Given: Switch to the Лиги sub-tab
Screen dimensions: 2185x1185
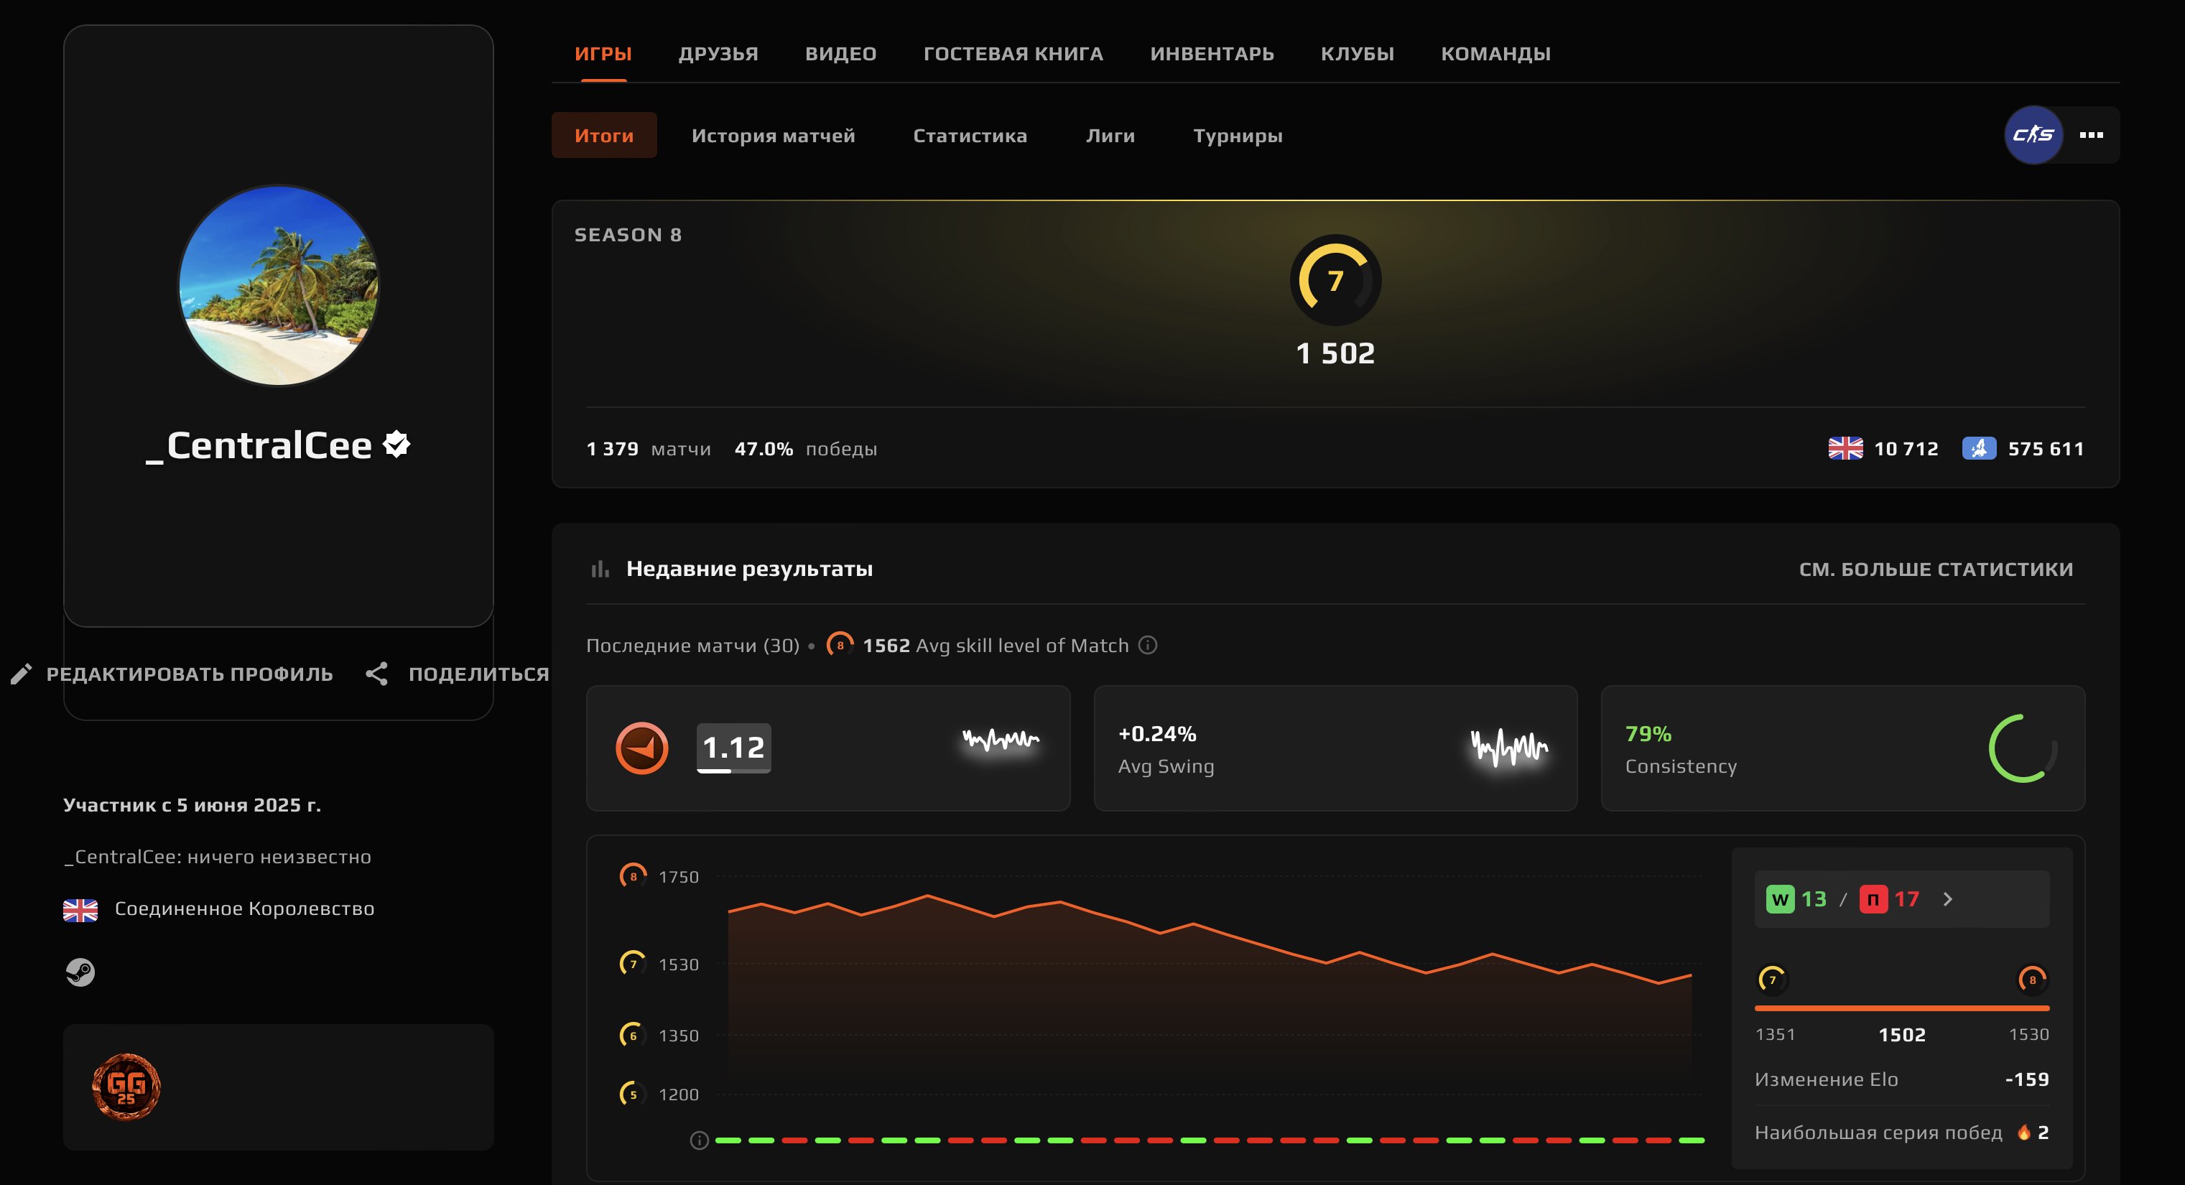Looking at the screenshot, I should [x=1110, y=136].
